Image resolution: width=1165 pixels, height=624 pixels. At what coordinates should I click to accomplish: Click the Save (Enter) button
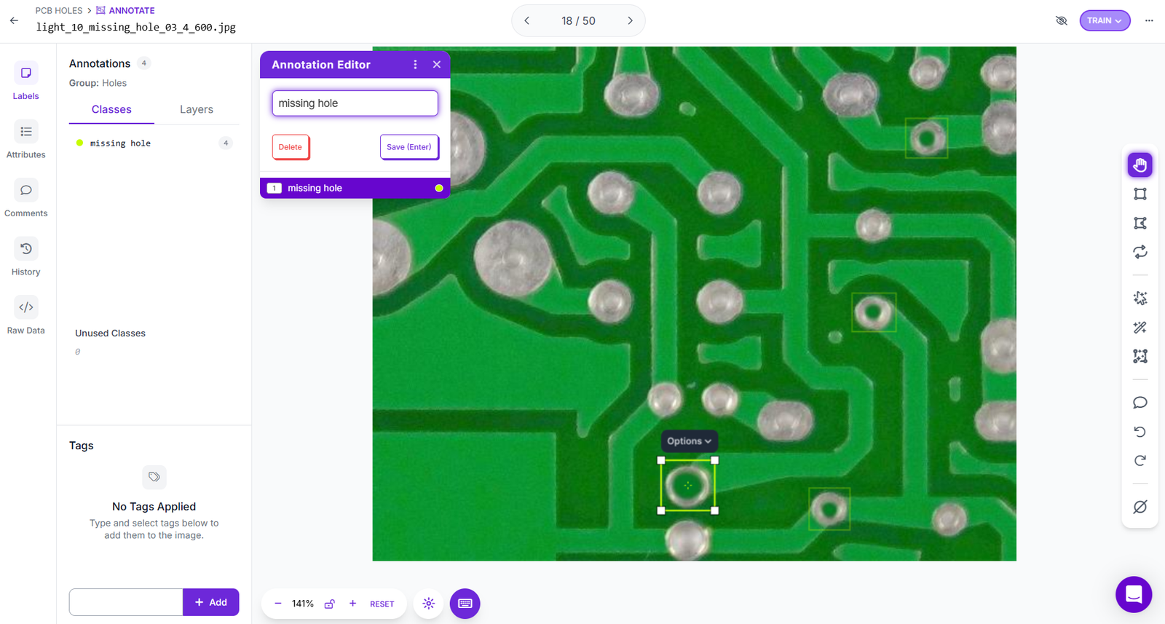click(x=408, y=147)
